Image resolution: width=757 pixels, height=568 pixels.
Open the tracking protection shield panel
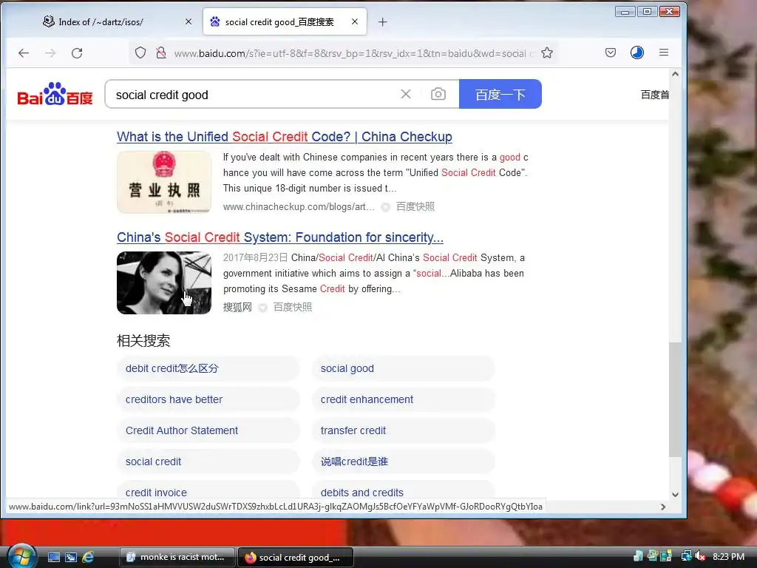pos(140,53)
